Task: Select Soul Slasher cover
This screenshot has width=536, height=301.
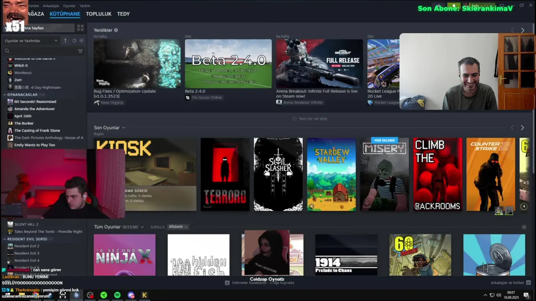Action: tap(278, 174)
